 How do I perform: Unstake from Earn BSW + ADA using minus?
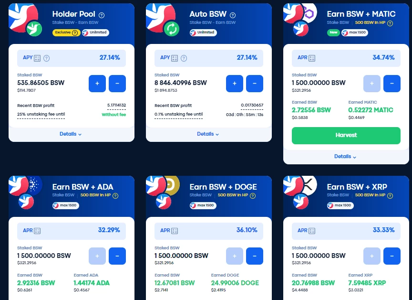(x=117, y=256)
